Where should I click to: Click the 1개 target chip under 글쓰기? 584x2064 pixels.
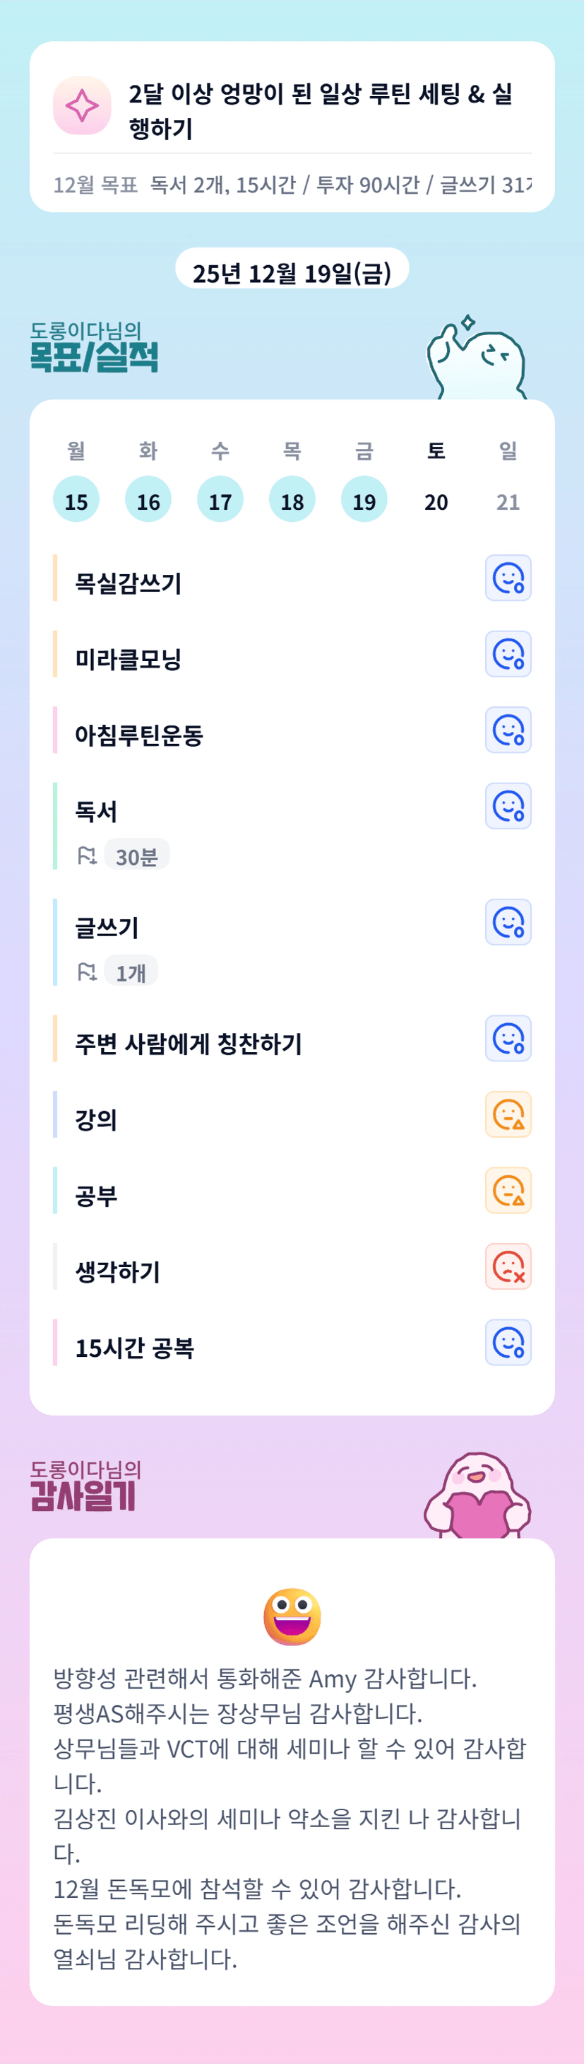(x=131, y=973)
